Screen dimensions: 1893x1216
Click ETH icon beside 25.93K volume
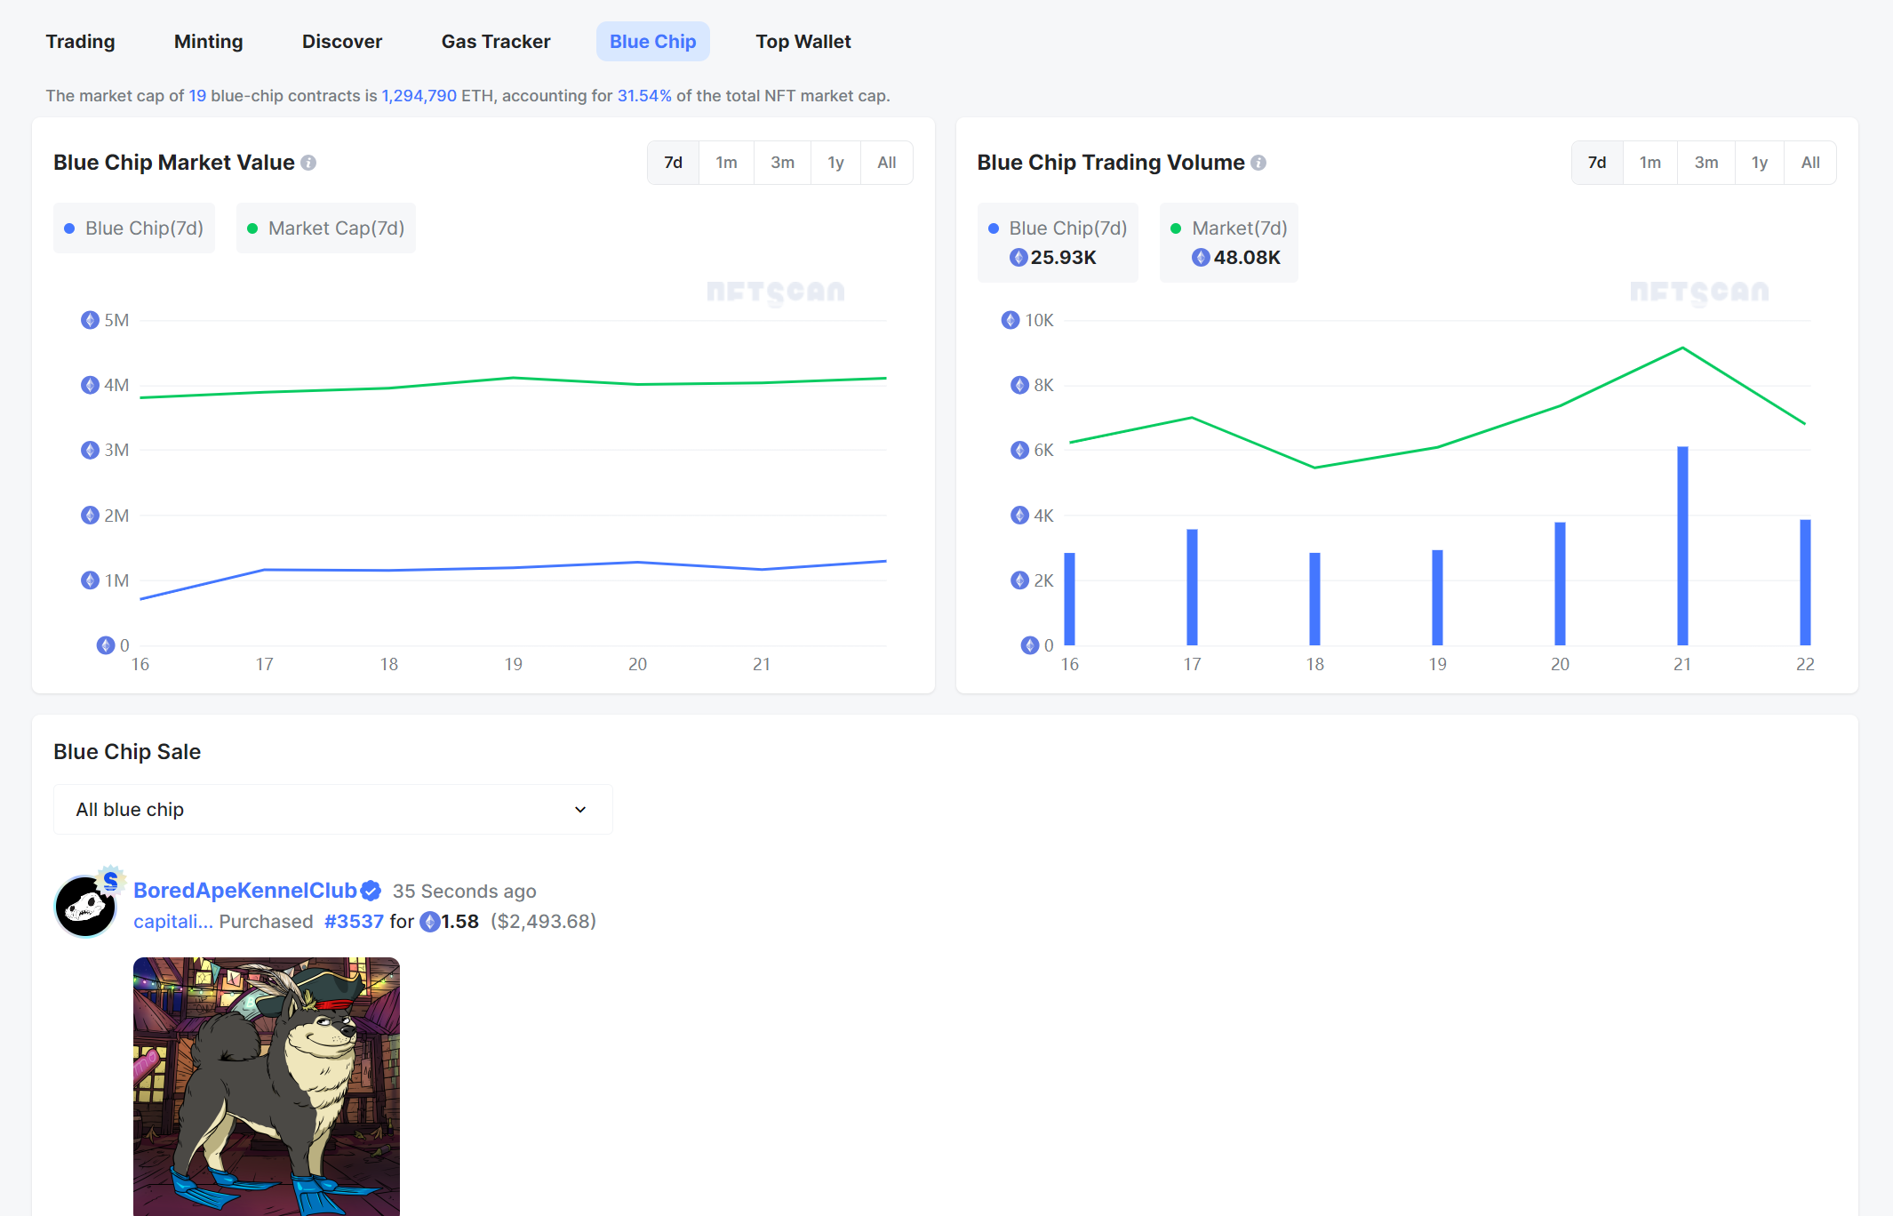pos(1018,258)
